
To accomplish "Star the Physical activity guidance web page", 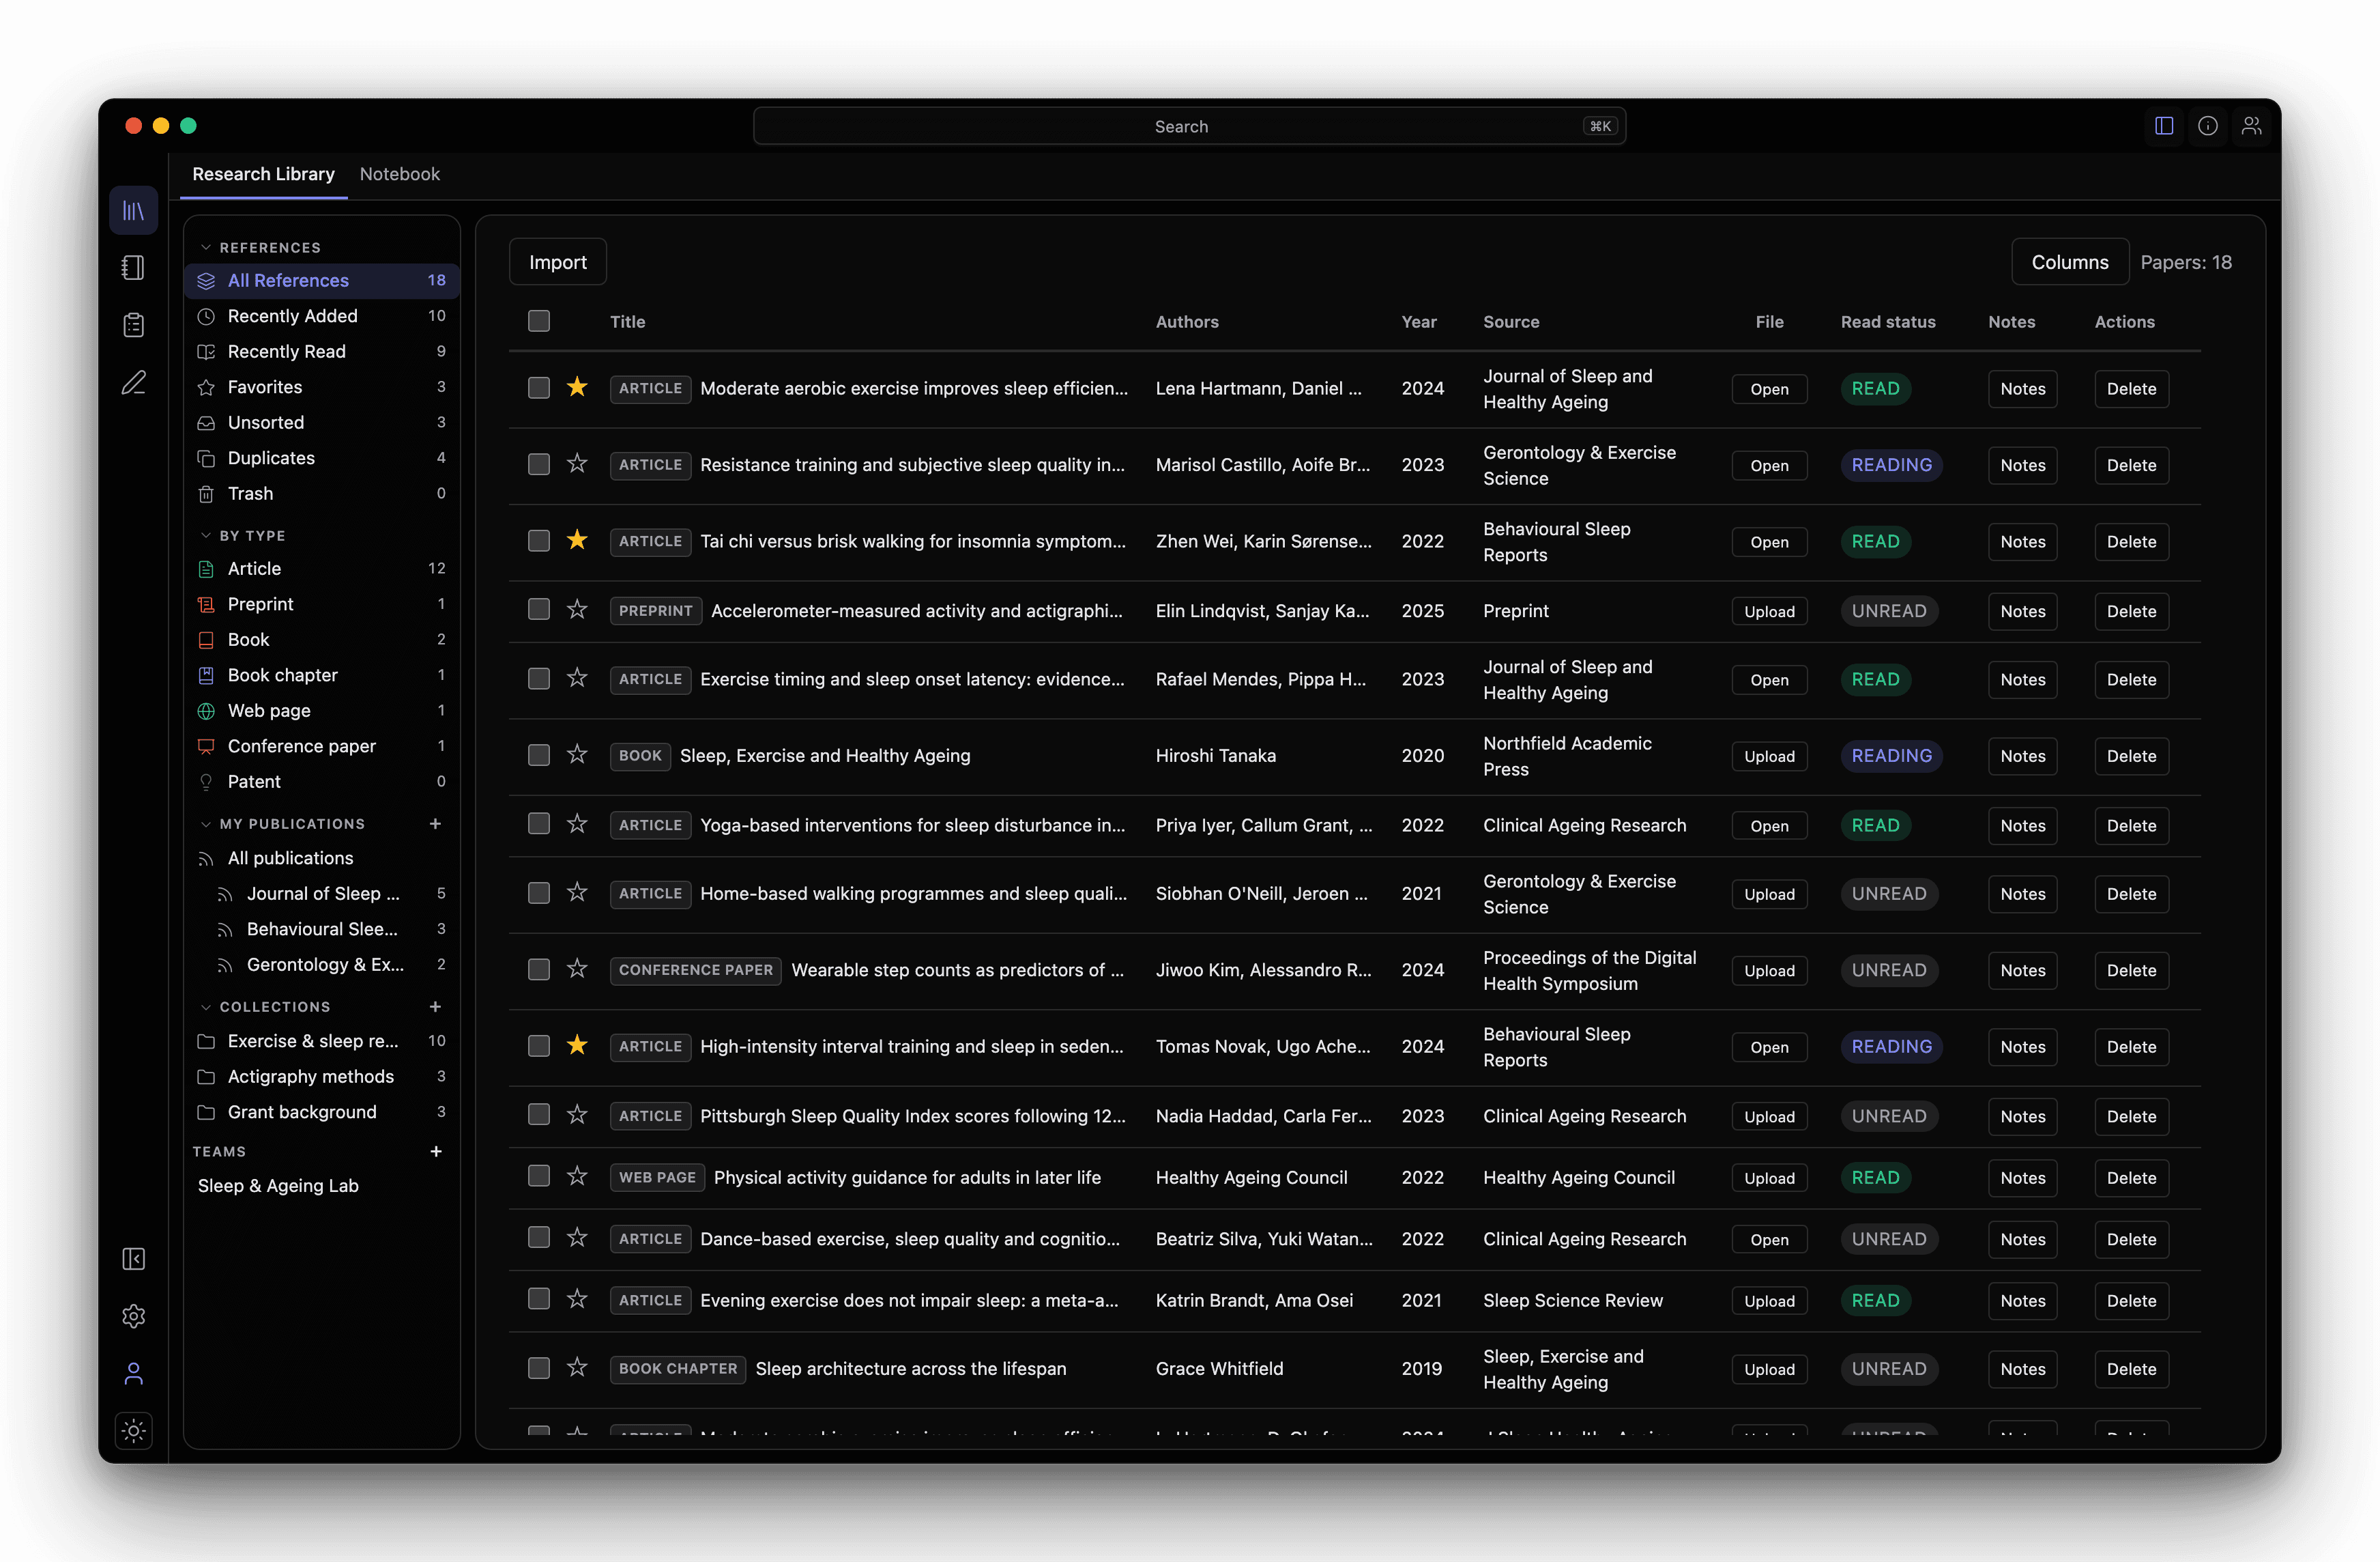I will [577, 1177].
